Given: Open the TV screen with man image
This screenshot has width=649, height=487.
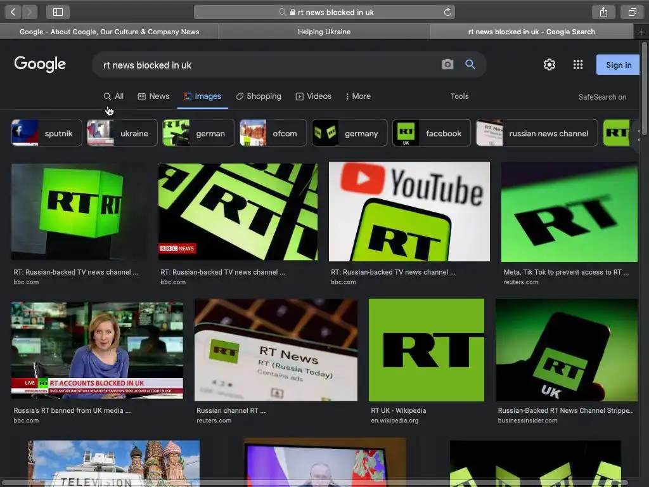Looking at the screenshot, I should [324, 462].
